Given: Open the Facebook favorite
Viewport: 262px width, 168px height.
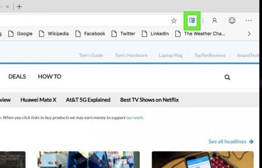Looking at the screenshot, I should (90, 34).
